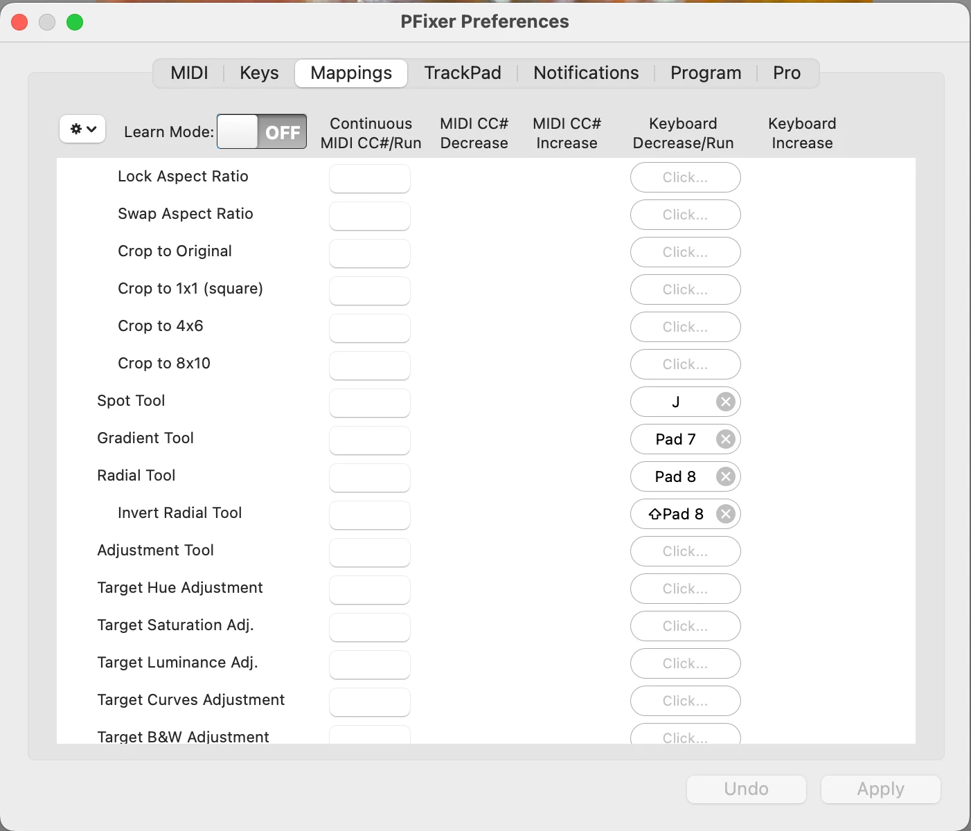Set keyboard shortcut for Crop to 8x10
Image resolution: width=971 pixels, height=831 pixels.
tap(686, 364)
